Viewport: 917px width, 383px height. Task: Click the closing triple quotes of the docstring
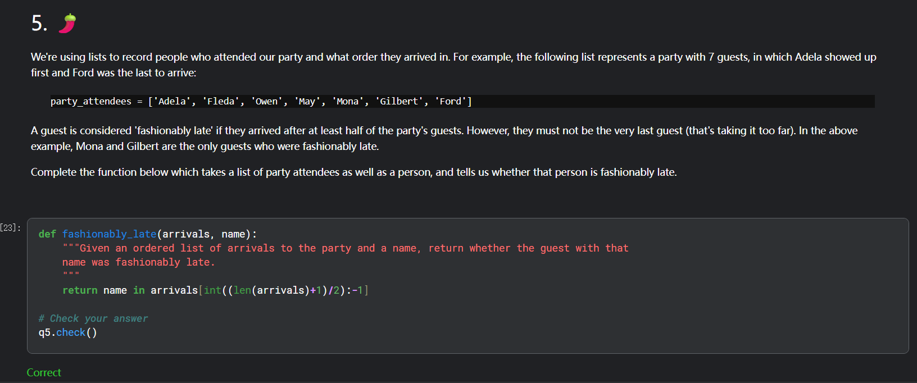point(71,275)
